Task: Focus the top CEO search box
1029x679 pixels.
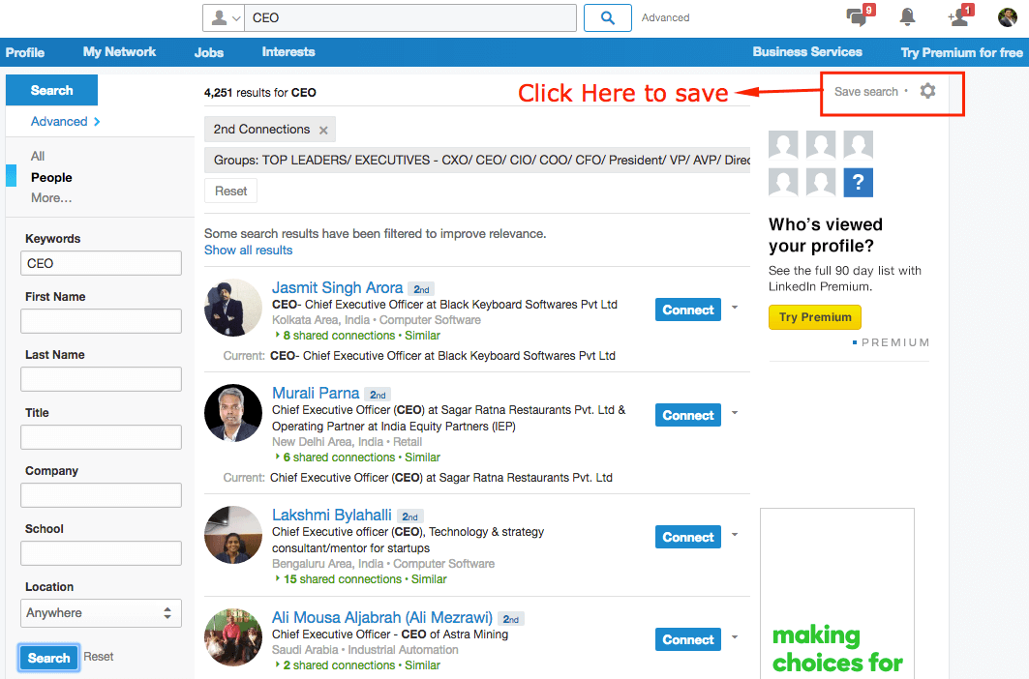Action: (410, 17)
